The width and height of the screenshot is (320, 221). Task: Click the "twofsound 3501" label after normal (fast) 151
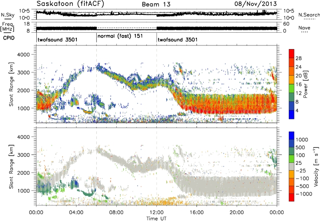click(x=178, y=39)
